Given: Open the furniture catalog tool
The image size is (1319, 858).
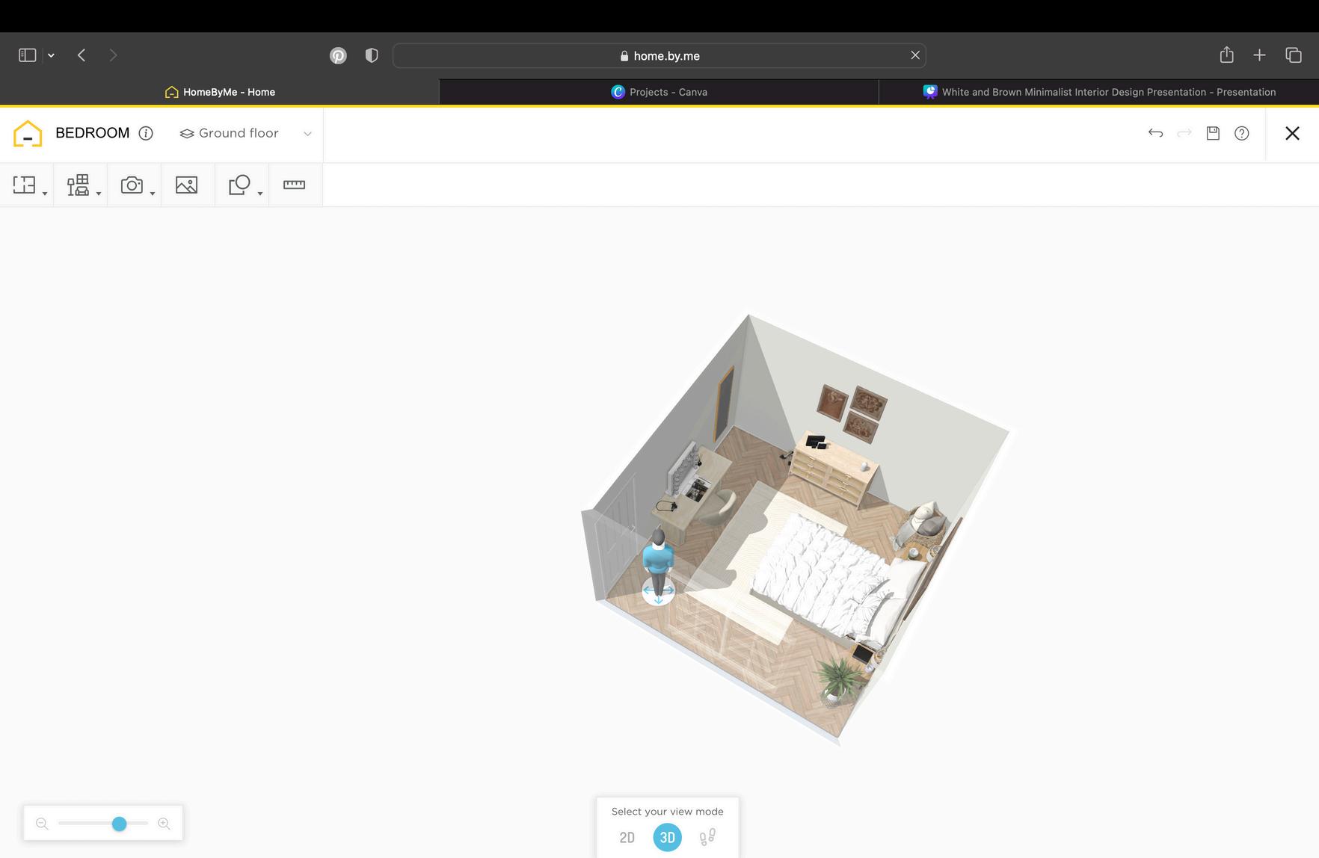Looking at the screenshot, I should pos(78,185).
